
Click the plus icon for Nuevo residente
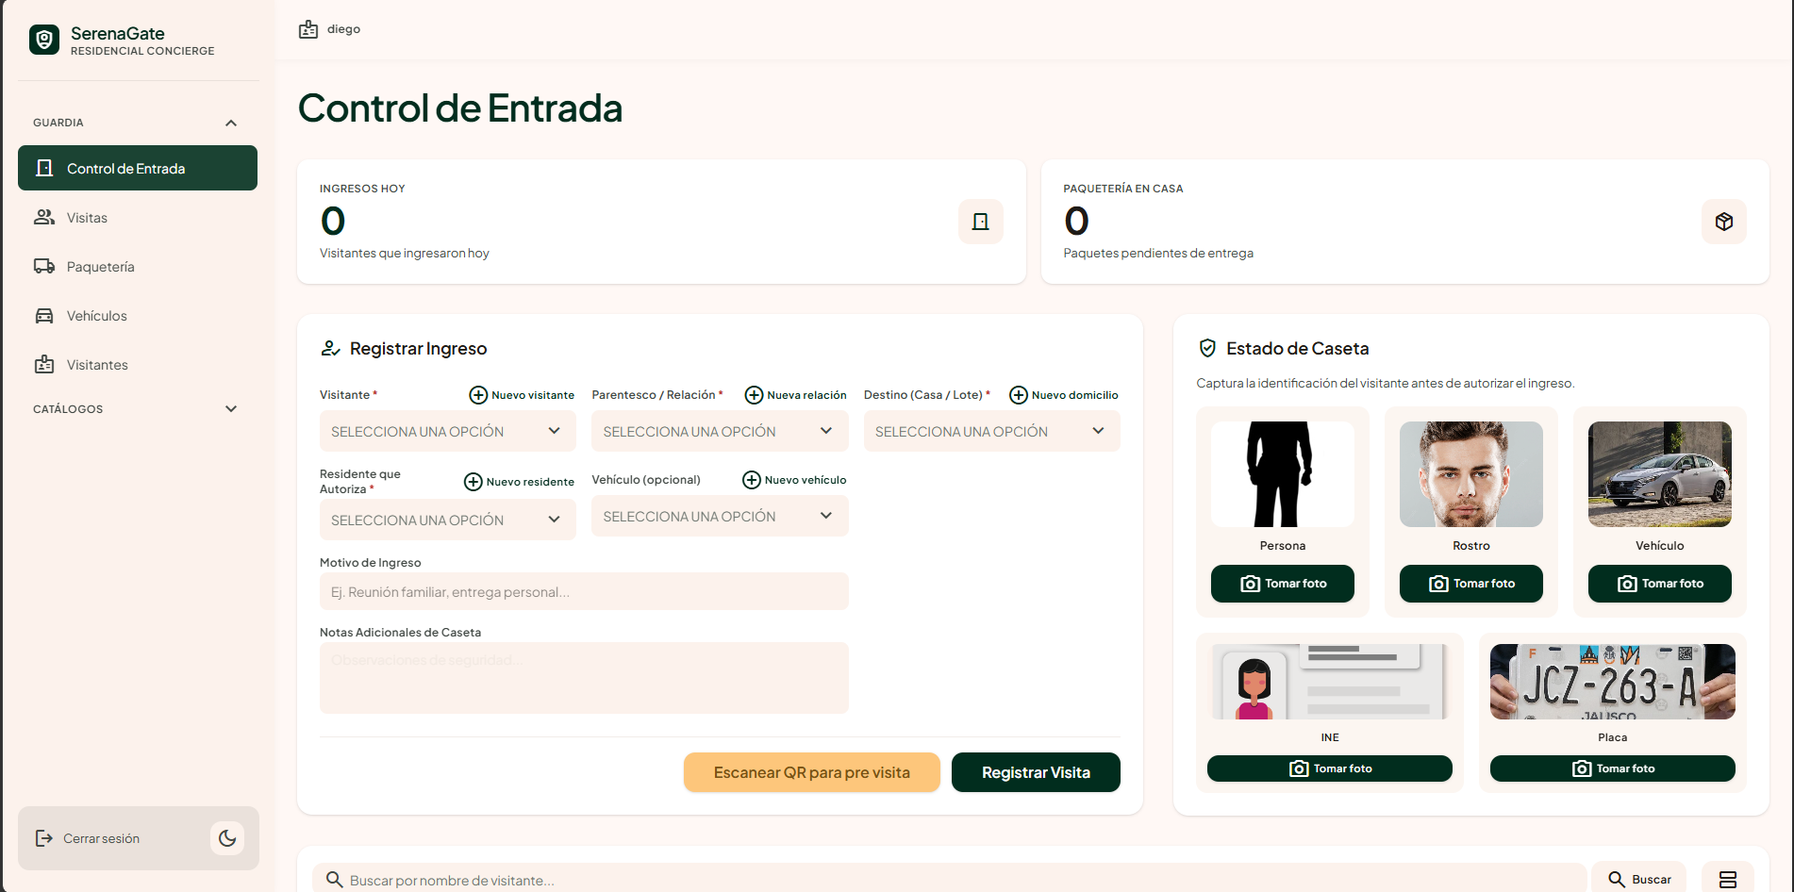click(x=473, y=482)
